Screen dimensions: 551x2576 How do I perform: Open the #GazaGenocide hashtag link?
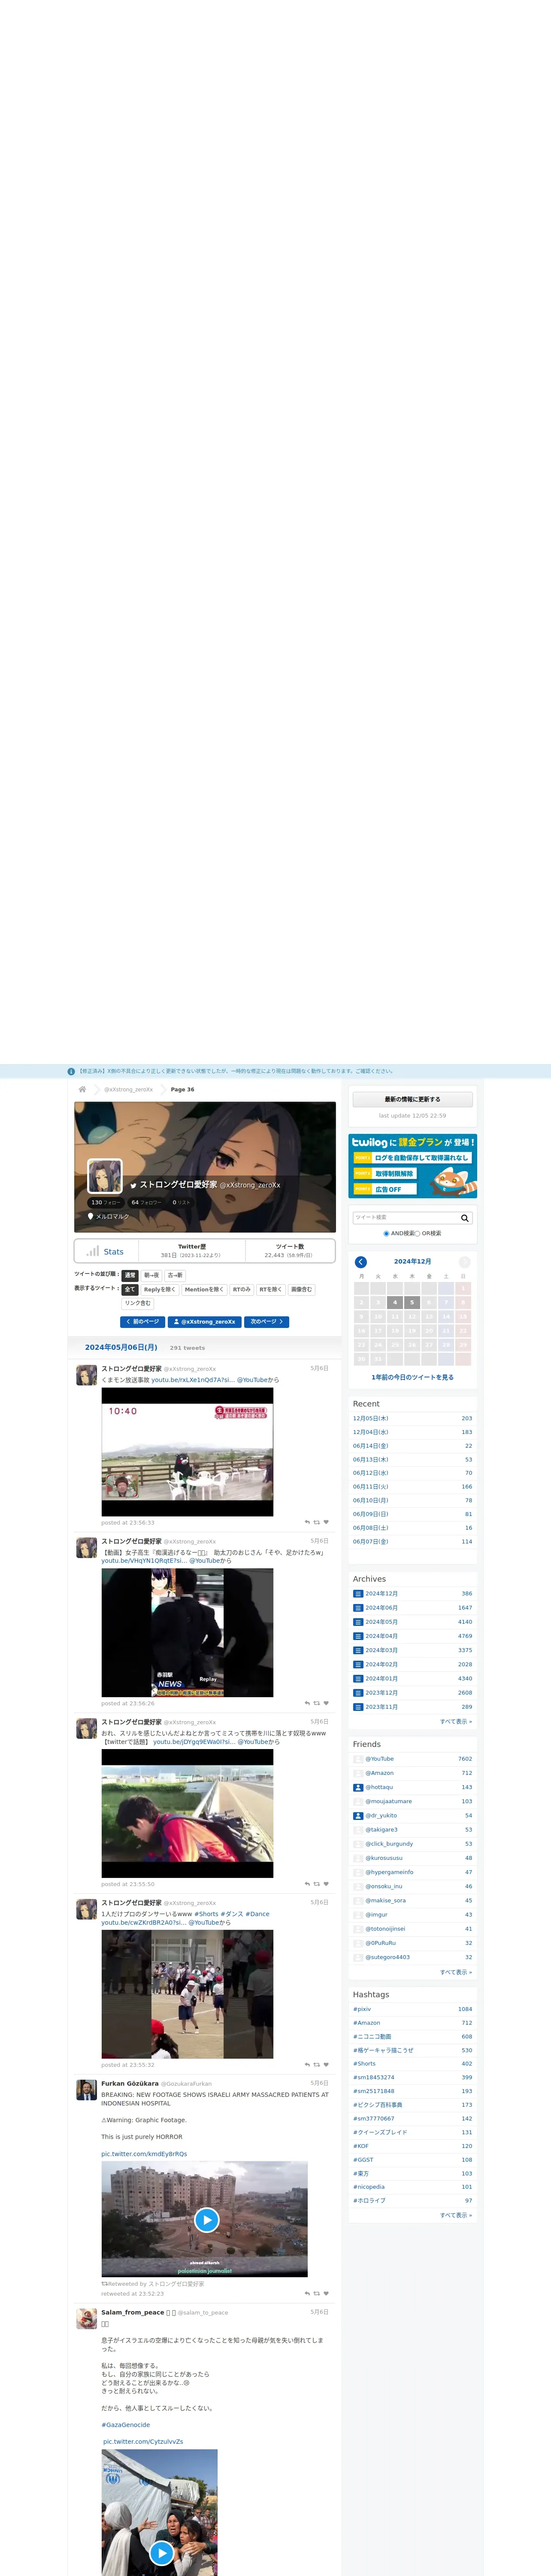pos(126,2425)
